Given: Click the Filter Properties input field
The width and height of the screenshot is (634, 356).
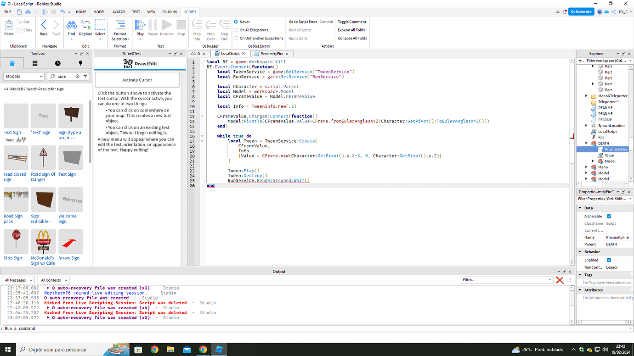Looking at the screenshot, I should (602, 198).
